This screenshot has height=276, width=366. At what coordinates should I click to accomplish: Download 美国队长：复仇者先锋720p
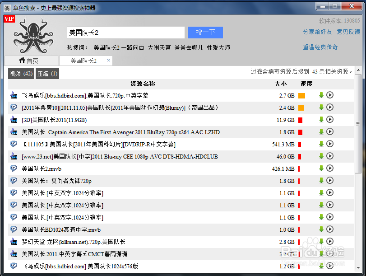321,180
